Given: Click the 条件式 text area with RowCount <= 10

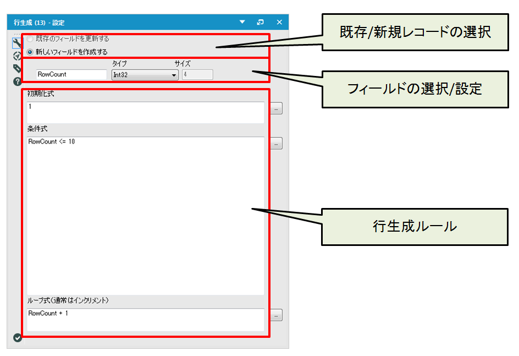Looking at the screenshot, I should pyautogui.click(x=146, y=215).
